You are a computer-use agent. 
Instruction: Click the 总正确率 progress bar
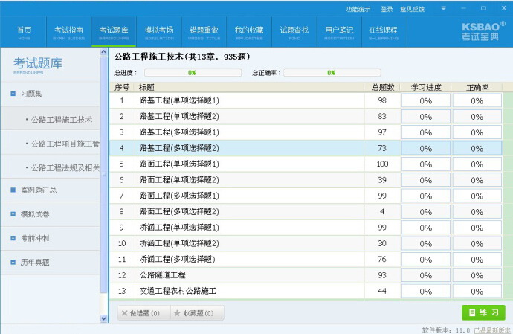click(x=332, y=73)
